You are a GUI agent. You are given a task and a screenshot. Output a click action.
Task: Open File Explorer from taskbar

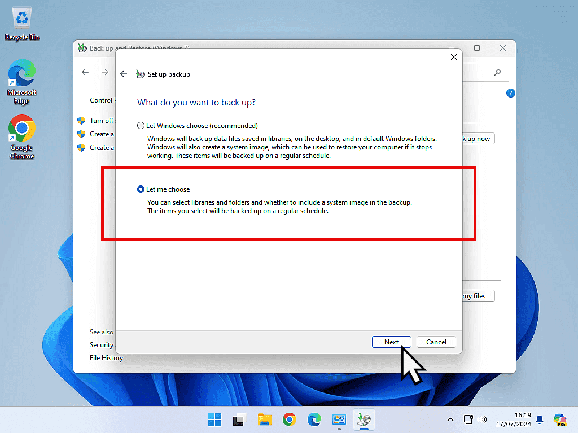tap(265, 419)
